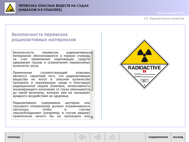Click the first paragraph about средств удержания грузов
This screenshot has height=142, width=189.
(51, 59)
